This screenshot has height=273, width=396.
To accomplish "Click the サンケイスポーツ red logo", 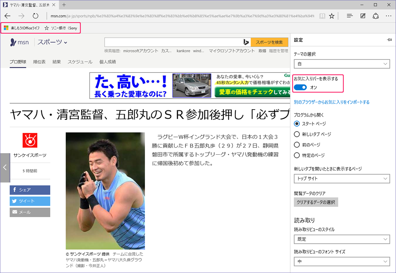I will click(x=30, y=140).
